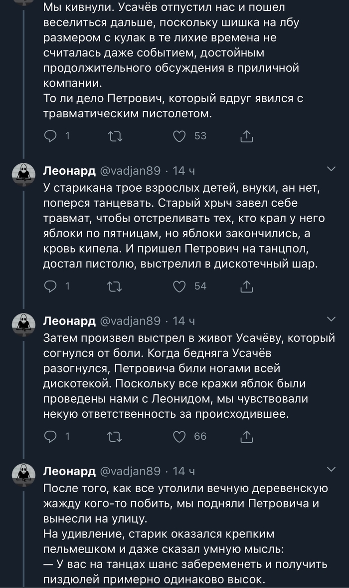
Task: Share the tweet with 54 likes
Action: coord(246,286)
